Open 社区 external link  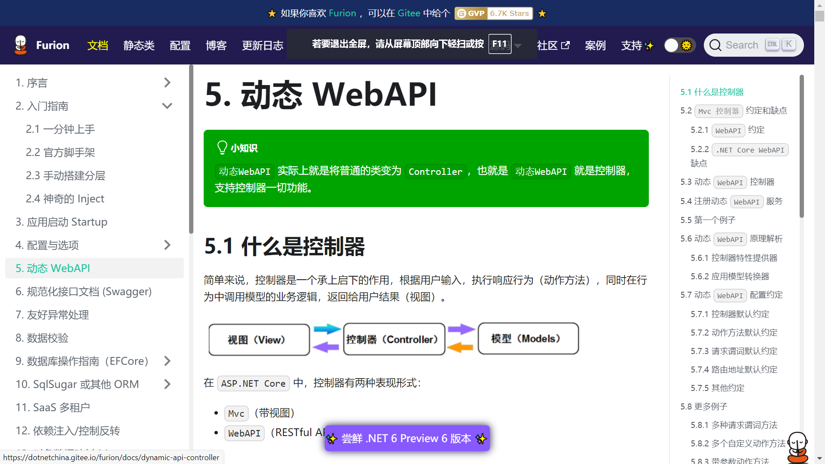(553, 45)
